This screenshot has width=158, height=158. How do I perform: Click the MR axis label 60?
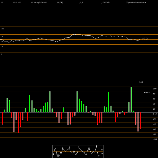[154, 99]
